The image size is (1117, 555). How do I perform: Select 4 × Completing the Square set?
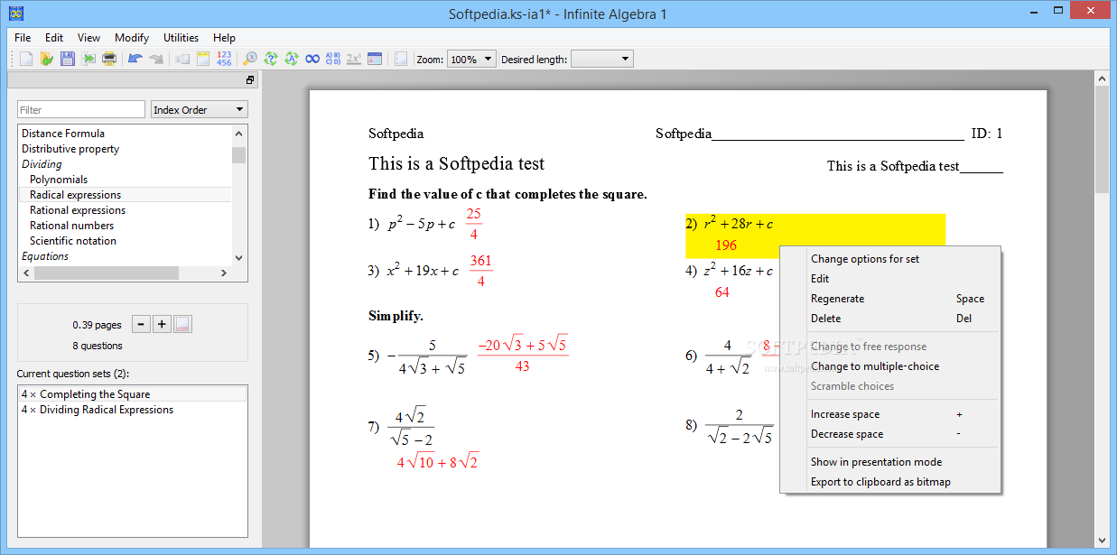tap(132, 394)
